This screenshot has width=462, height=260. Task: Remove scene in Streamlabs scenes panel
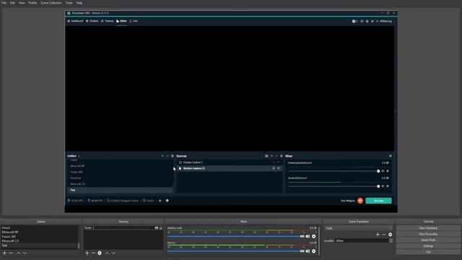coord(167,156)
